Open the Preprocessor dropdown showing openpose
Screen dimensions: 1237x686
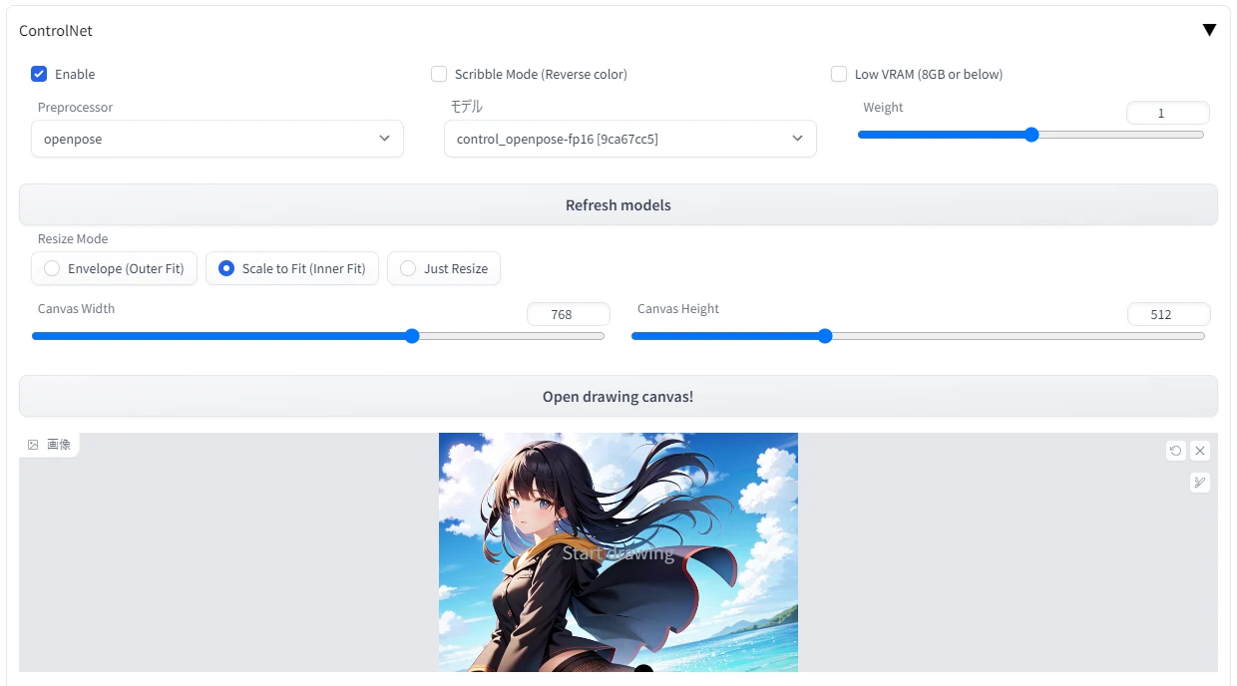point(217,139)
